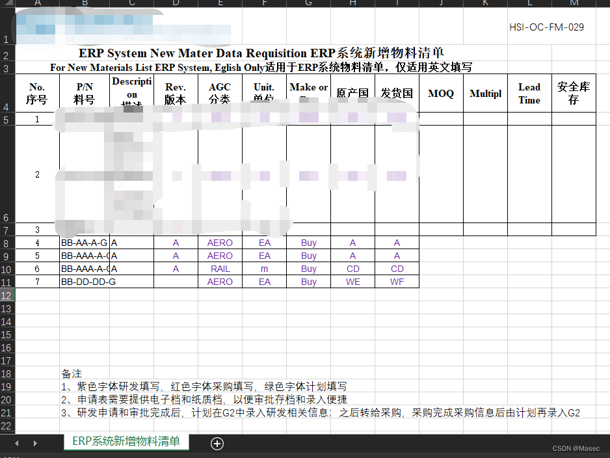This screenshot has height=458, width=610.
Task: Select column header A
Action: click(37, 3)
